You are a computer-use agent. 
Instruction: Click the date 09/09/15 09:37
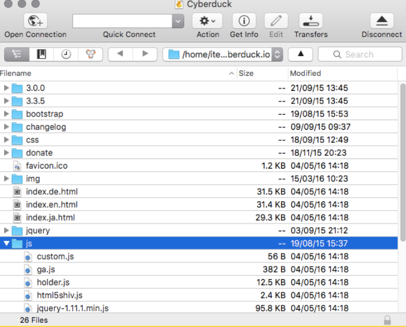click(320, 127)
